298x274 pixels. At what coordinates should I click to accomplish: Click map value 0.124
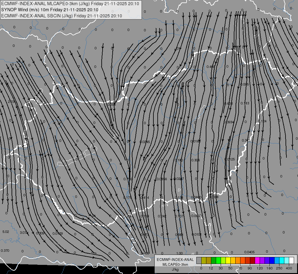262,121
